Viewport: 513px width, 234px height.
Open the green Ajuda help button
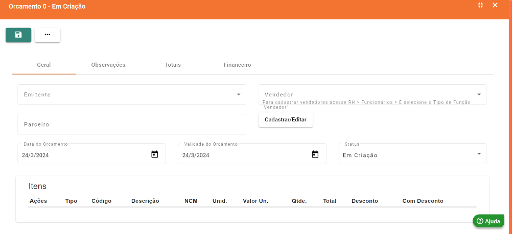(488, 221)
